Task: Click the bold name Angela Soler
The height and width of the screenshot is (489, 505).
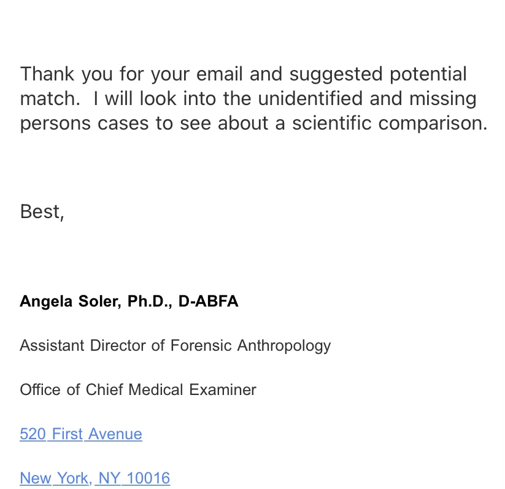Action: pyautogui.click(x=70, y=302)
